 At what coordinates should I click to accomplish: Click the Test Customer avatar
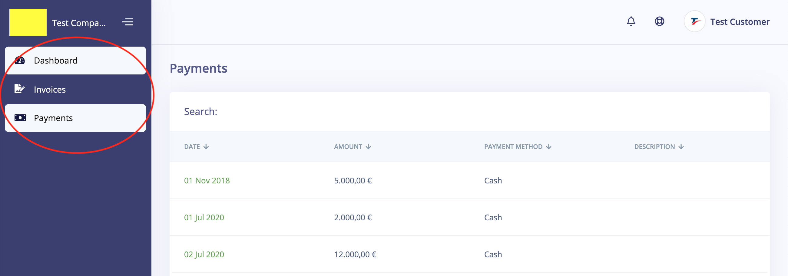tap(694, 21)
